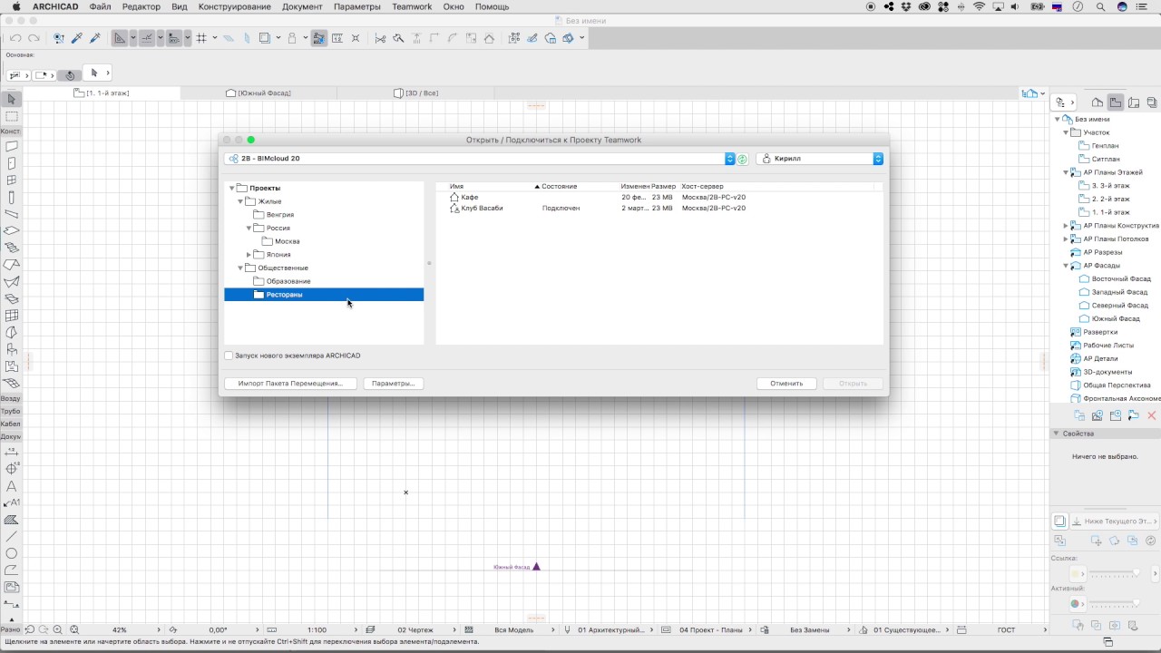Viewport: 1161px width, 653px height.
Task: Select the Column tool in the toolbox
Action: (x=12, y=197)
